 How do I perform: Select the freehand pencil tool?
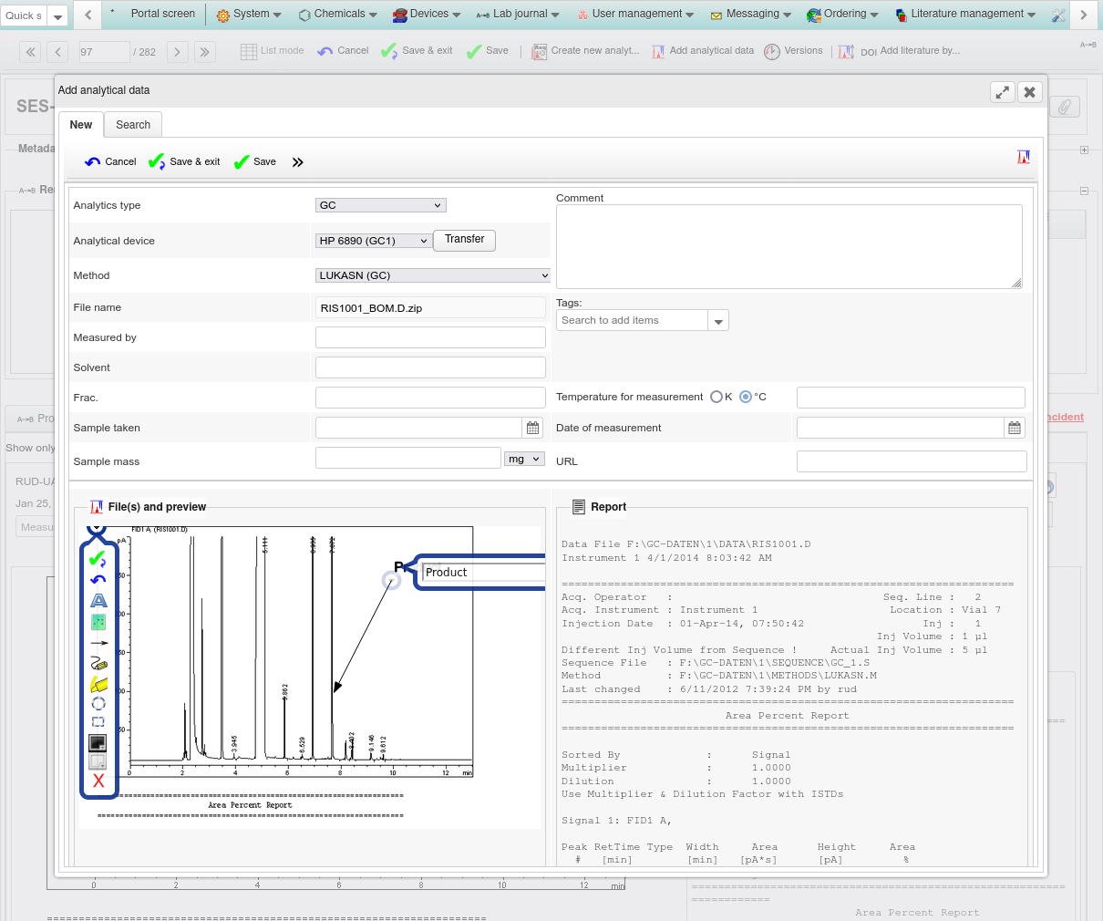(x=98, y=664)
